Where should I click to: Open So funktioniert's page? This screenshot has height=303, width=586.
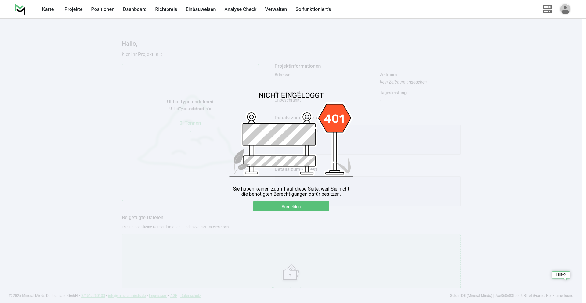[313, 9]
